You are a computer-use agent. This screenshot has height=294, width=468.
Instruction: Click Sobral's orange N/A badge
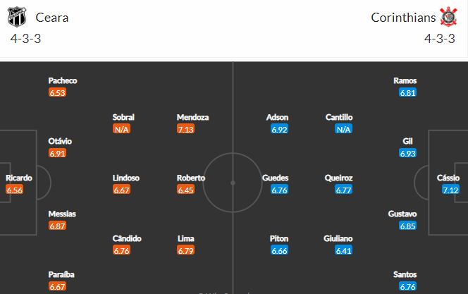tap(121, 129)
